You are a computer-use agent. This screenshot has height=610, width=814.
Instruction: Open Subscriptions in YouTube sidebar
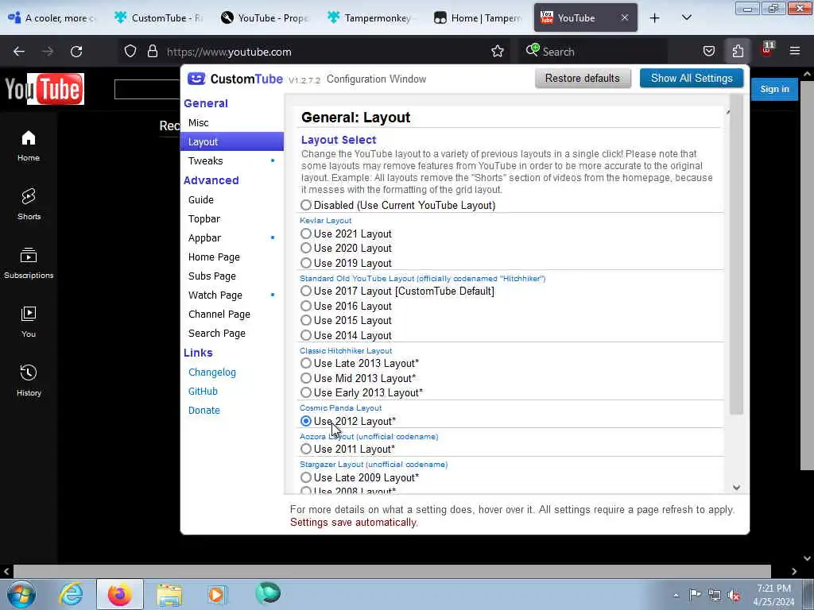(x=29, y=263)
